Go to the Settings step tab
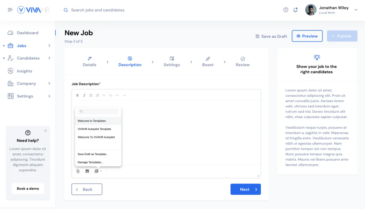 (x=172, y=62)
